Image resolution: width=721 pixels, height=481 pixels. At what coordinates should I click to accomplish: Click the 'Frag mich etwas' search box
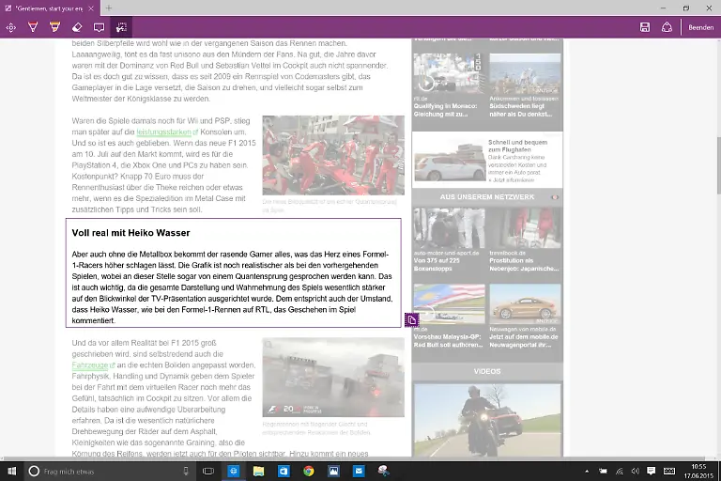click(103, 471)
